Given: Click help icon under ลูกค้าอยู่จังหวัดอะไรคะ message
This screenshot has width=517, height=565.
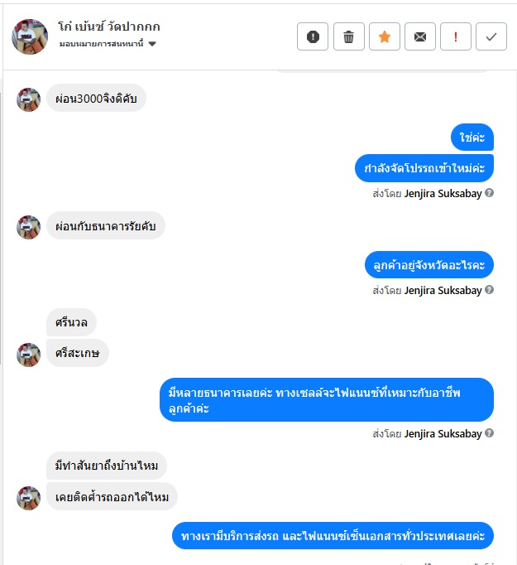Looking at the screenshot, I should point(489,289).
